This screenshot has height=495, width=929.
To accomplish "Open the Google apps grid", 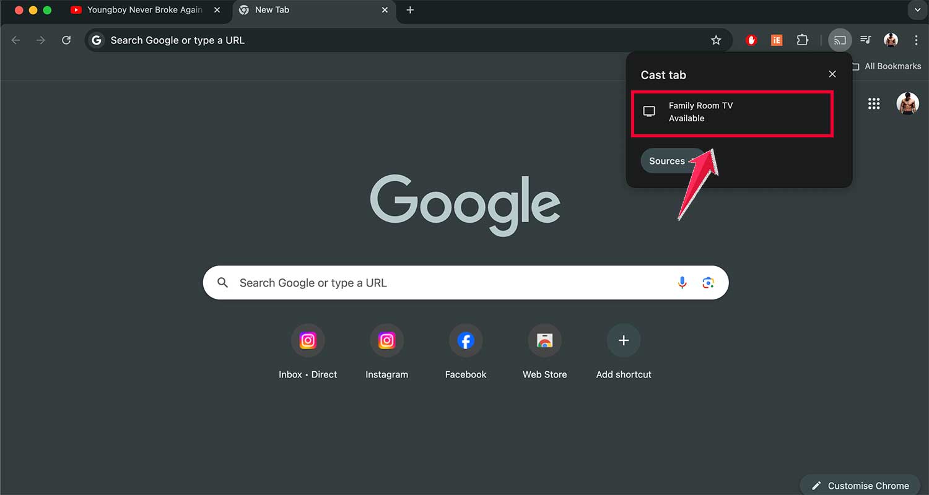I will pyautogui.click(x=874, y=103).
